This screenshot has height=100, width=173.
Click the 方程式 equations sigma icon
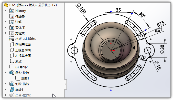(x=12, y=33)
